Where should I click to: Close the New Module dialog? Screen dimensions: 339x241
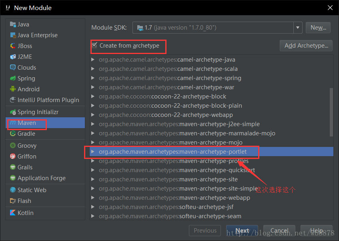(330, 8)
